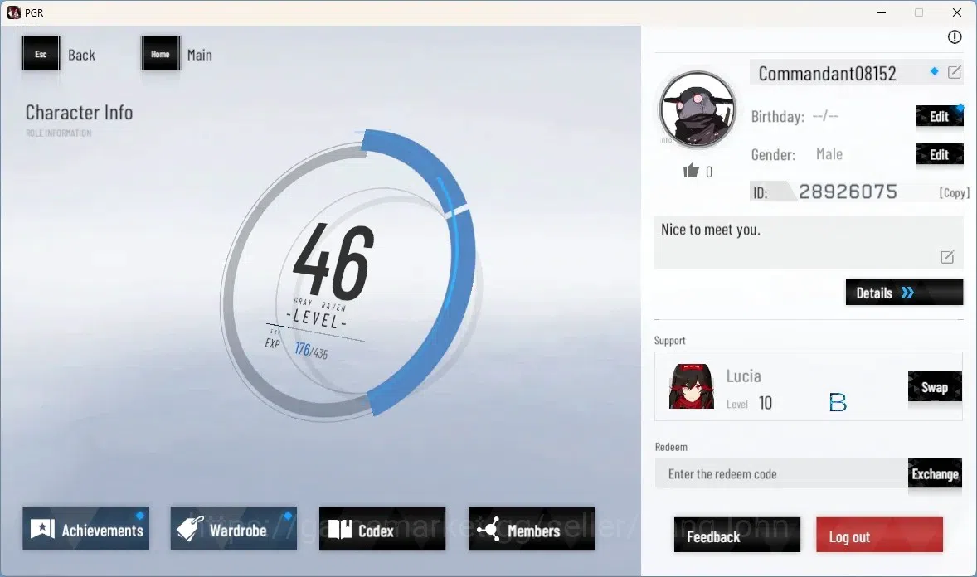Click the Back label text
This screenshot has width=977, height=577.
81,55
